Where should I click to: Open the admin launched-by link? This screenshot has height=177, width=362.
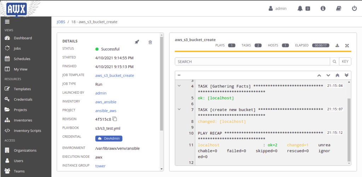(x=101, y=93)
